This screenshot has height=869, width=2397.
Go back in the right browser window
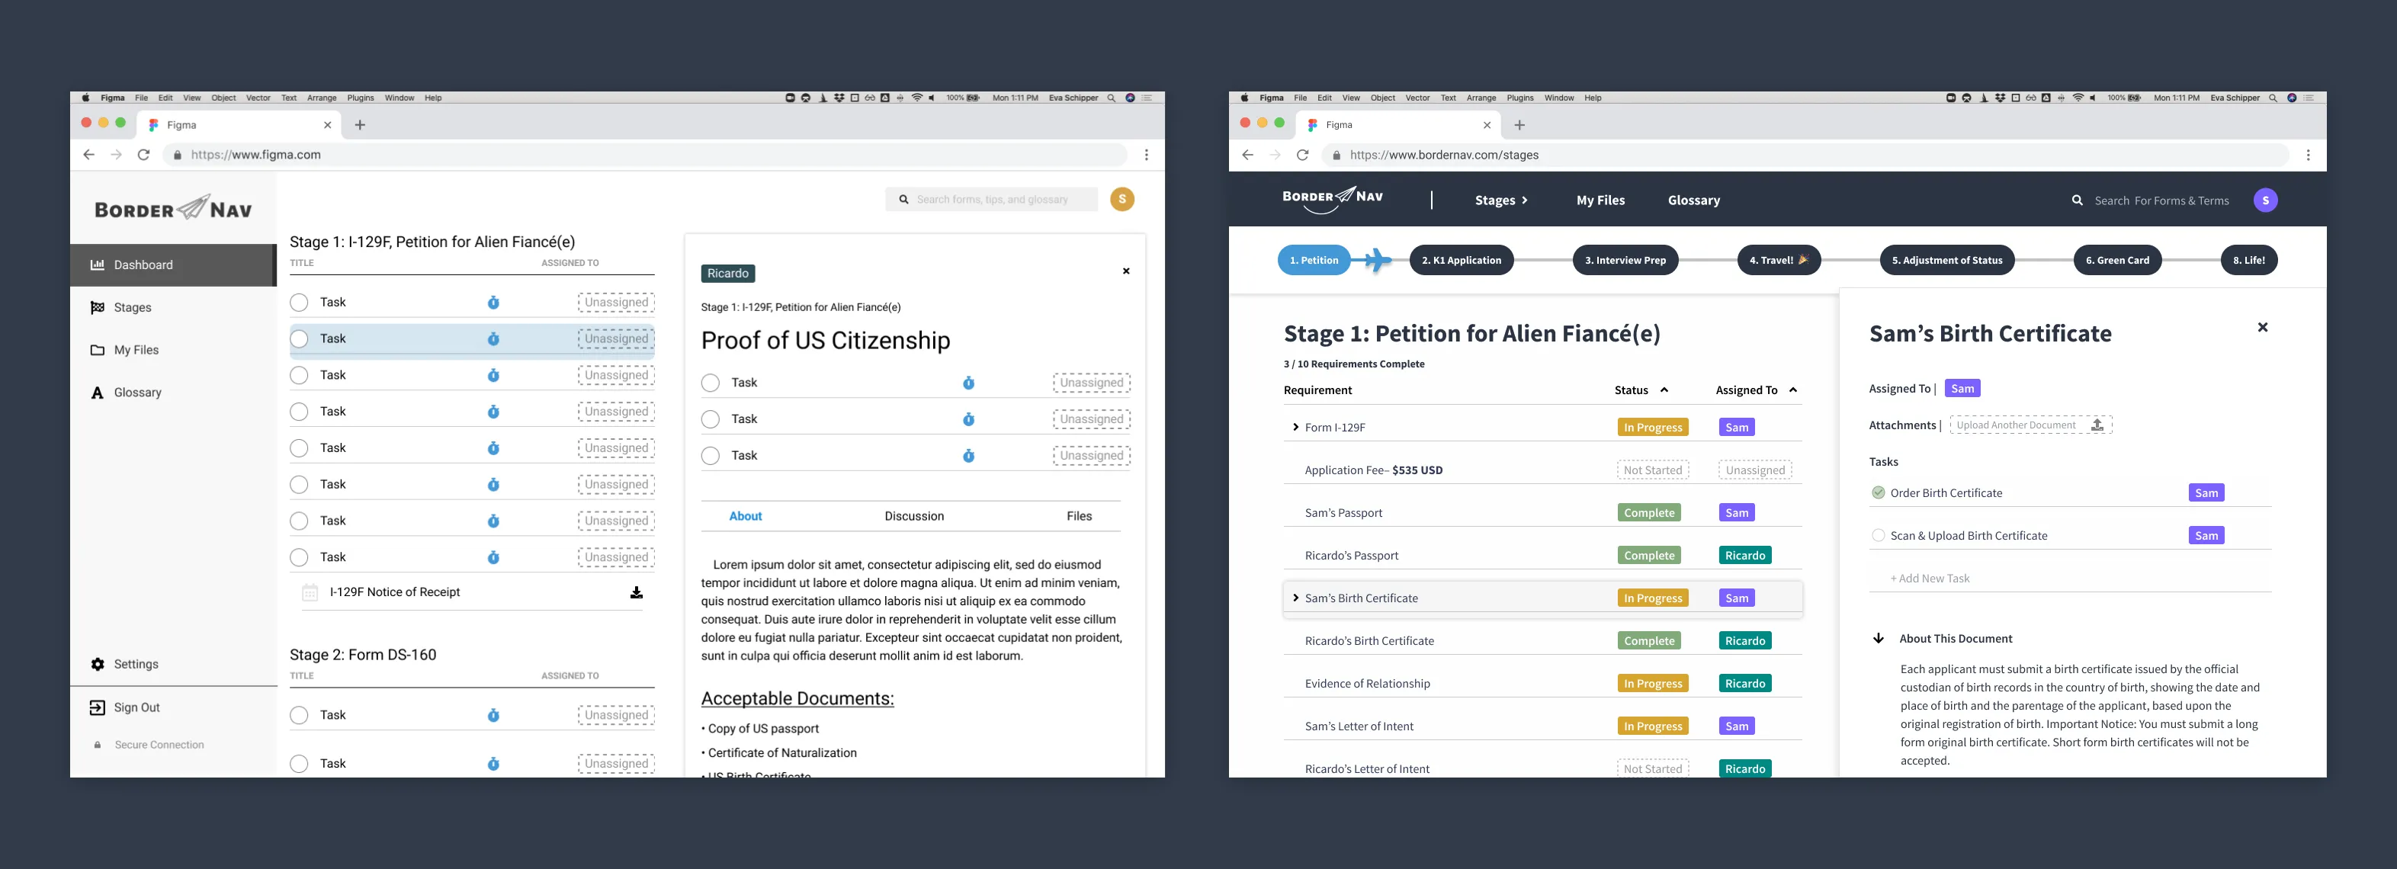(x=1248, y=156)
